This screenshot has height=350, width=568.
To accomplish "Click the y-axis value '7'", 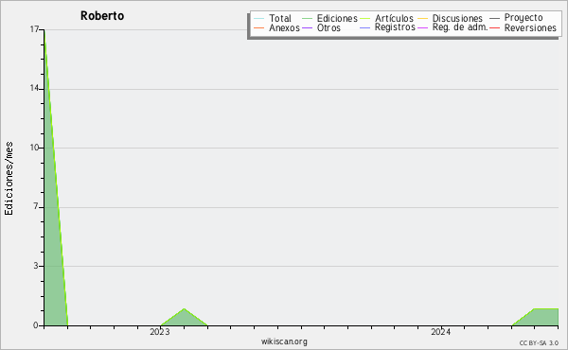I will (36, 206).
